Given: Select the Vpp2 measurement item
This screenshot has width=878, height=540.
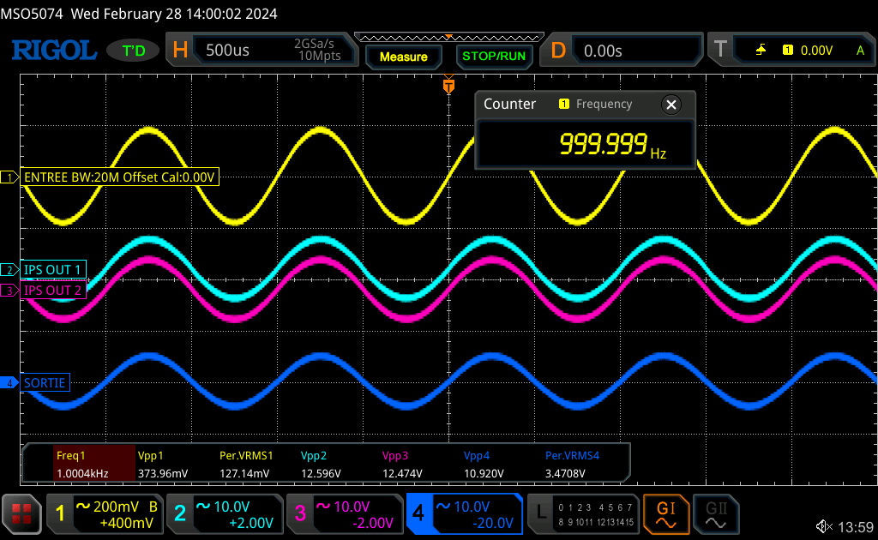Looking at the screenshot, I should 321,464.
